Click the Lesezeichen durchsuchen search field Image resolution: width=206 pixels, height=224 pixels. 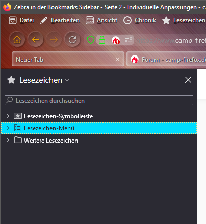tap(99, 100)
